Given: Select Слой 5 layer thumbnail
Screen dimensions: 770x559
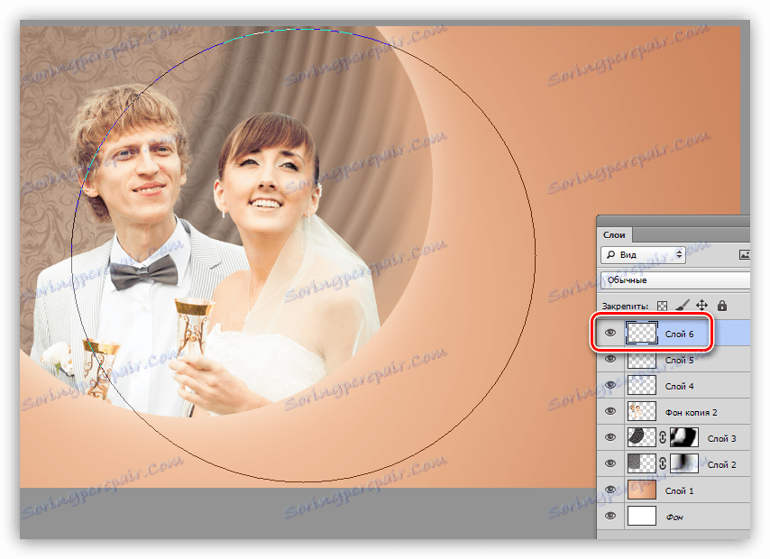Looking at the screenshot, I should click(x=641, y=360).
